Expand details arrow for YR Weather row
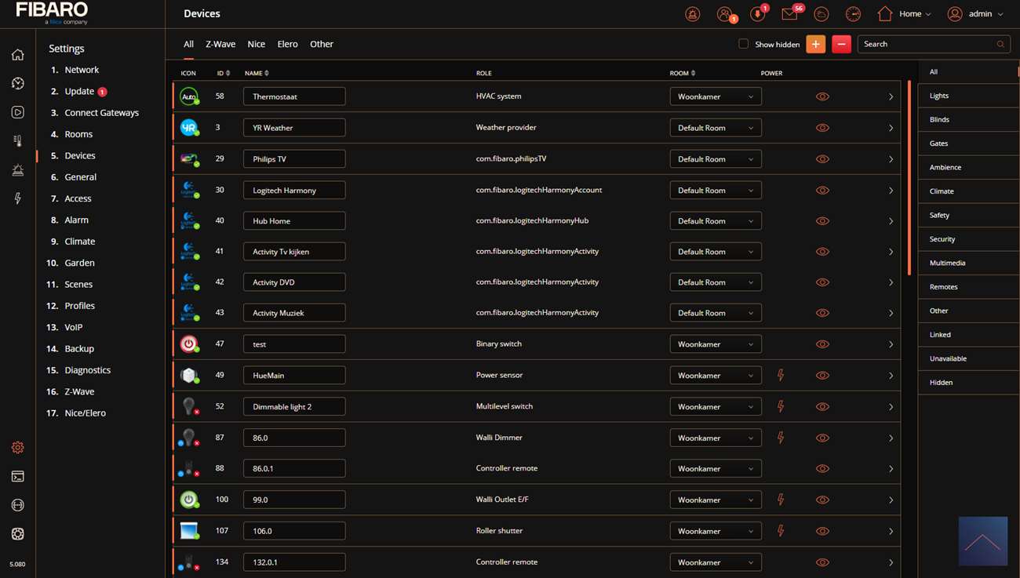Screen dimensions: 1020x578 [891, 128]
